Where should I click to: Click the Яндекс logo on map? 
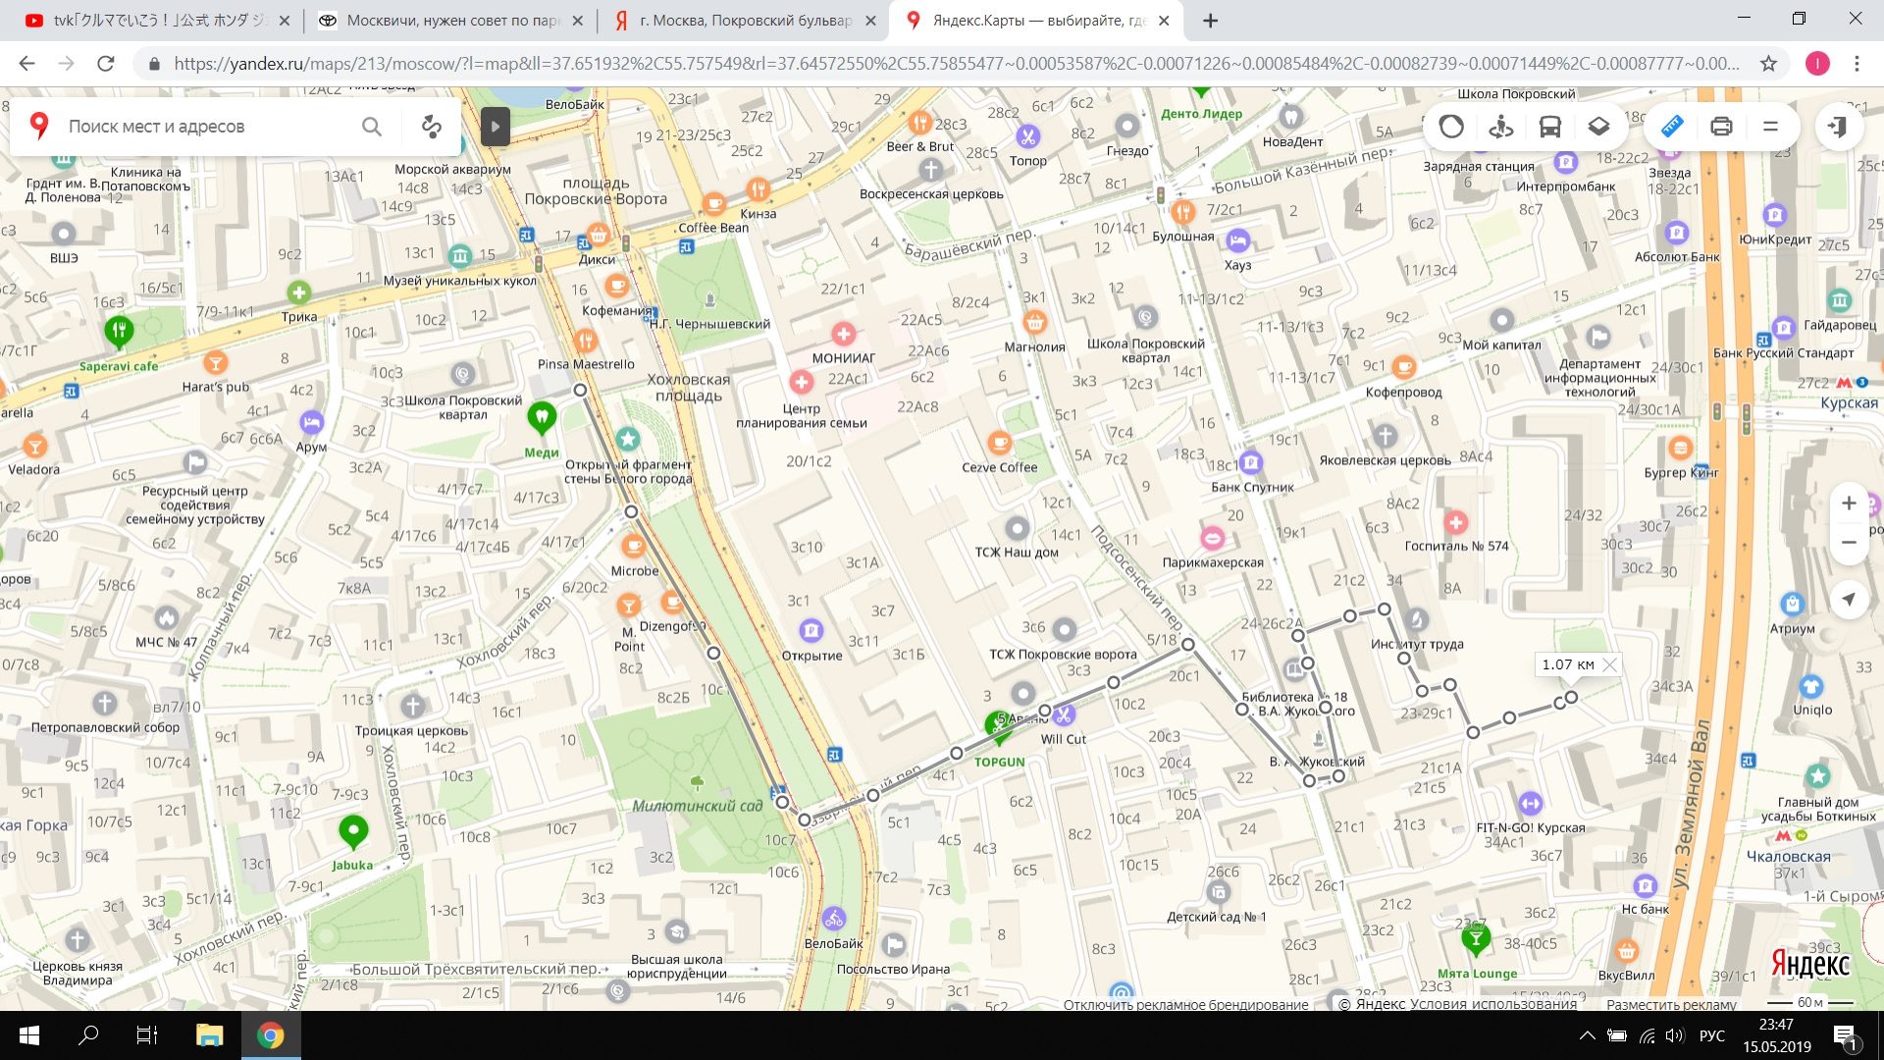1810,964
